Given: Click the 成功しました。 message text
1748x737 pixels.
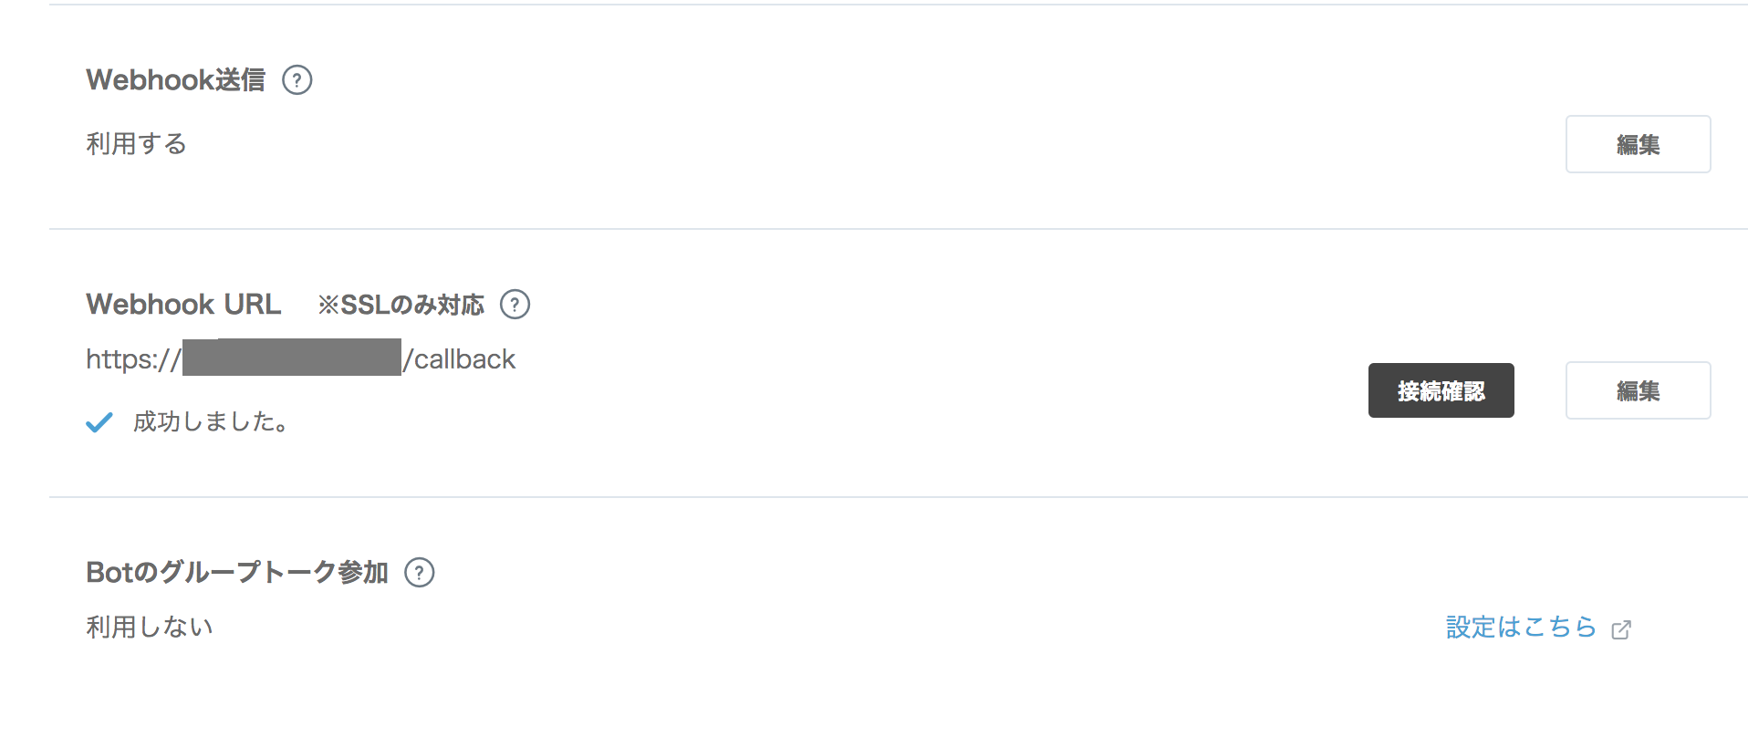Looking at the screenshot, I should click(211, 422).
